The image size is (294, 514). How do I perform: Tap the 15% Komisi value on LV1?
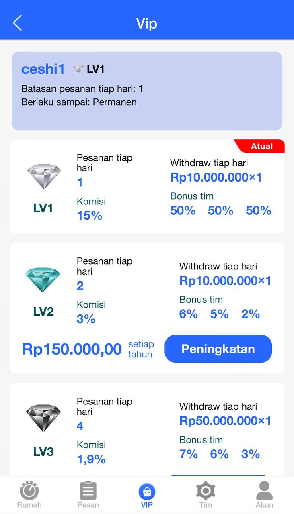pyautogui.click(x=90, y=216)
